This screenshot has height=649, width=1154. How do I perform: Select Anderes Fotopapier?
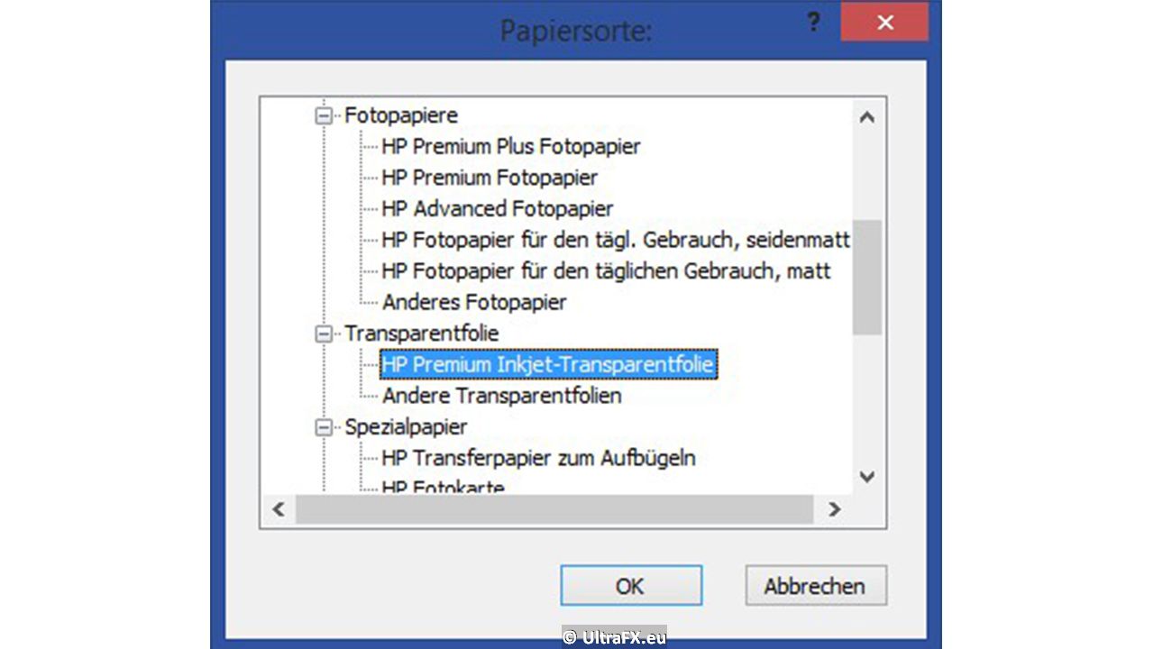point(474,302)
